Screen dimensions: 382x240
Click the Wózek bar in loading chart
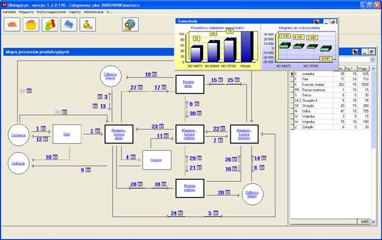[x=247, y=47]
